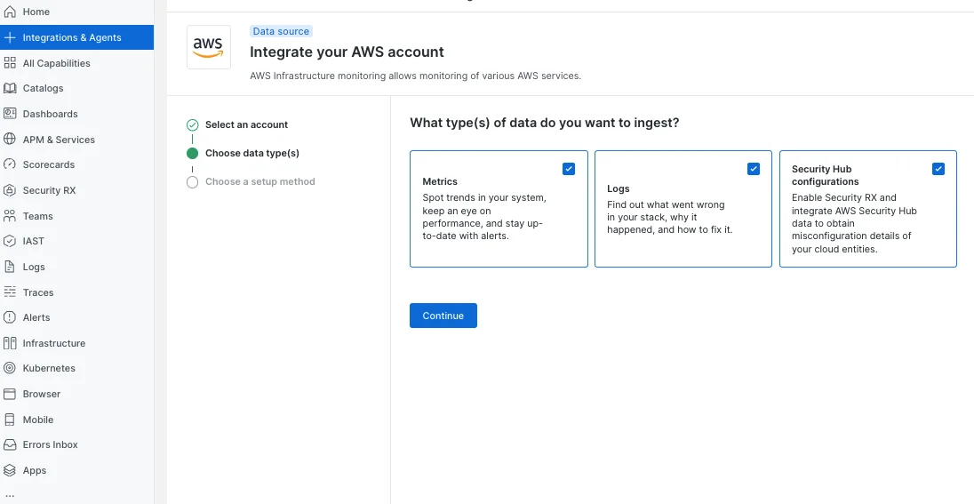Disable the Security Hub configurations checkbox
Image resolution: width=974 pixels, height=504 pixels.
[938, 169]
